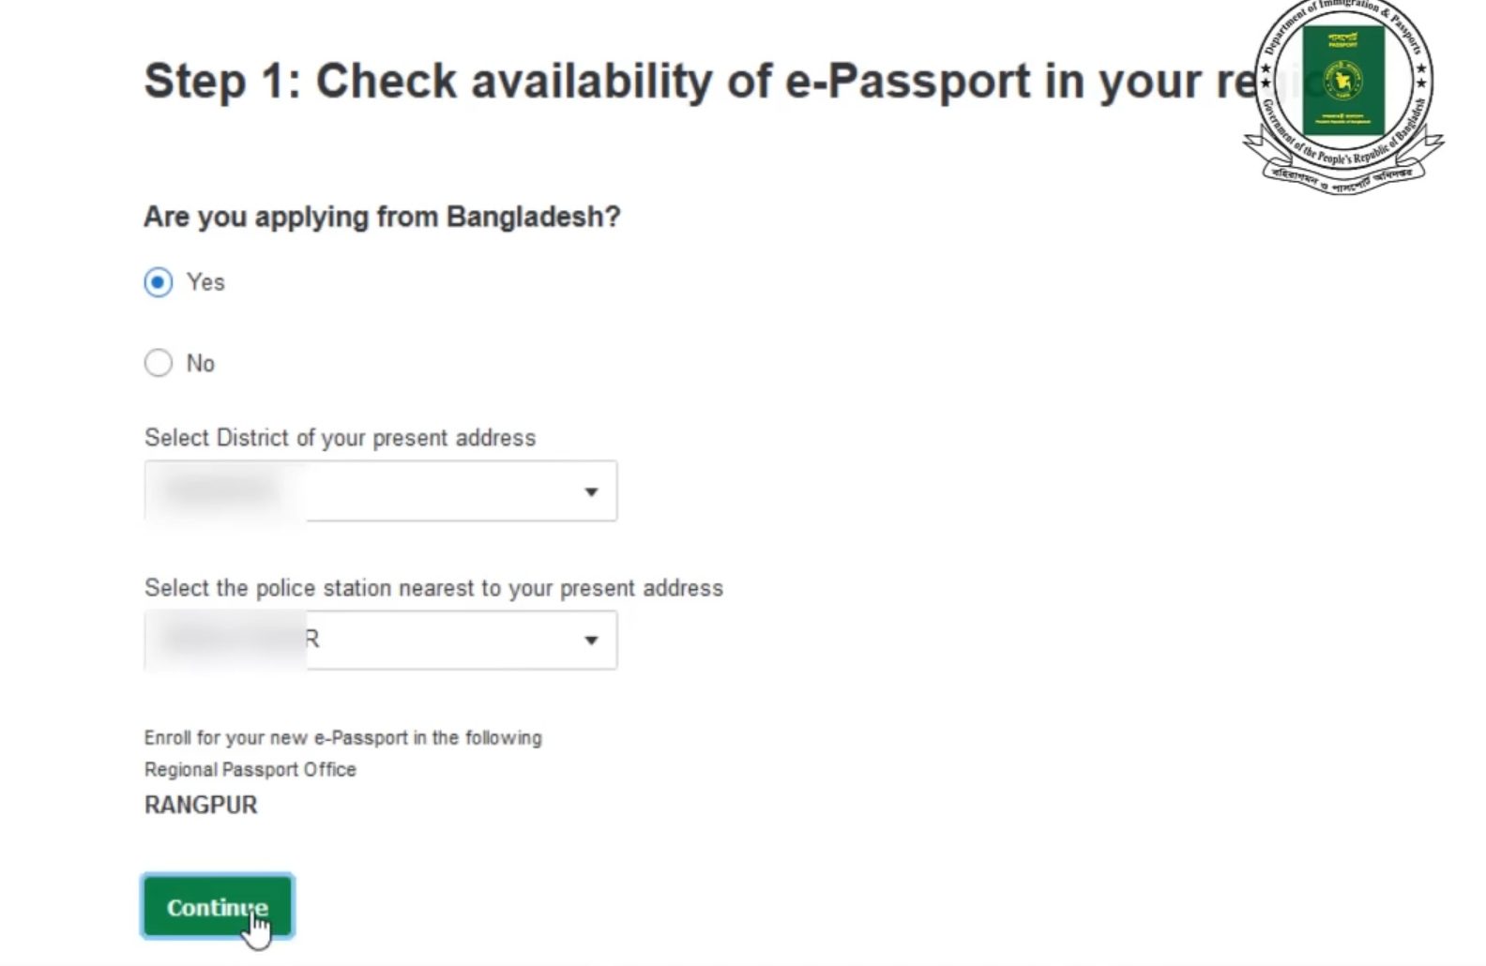Enable "Yes" by clicking its label text
Viewport: 1486px width, 966px height.
point(205,280)
